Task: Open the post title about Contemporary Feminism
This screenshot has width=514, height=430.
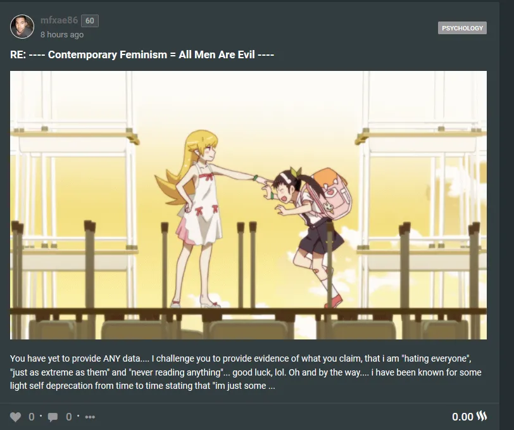Action: point(142,54)
